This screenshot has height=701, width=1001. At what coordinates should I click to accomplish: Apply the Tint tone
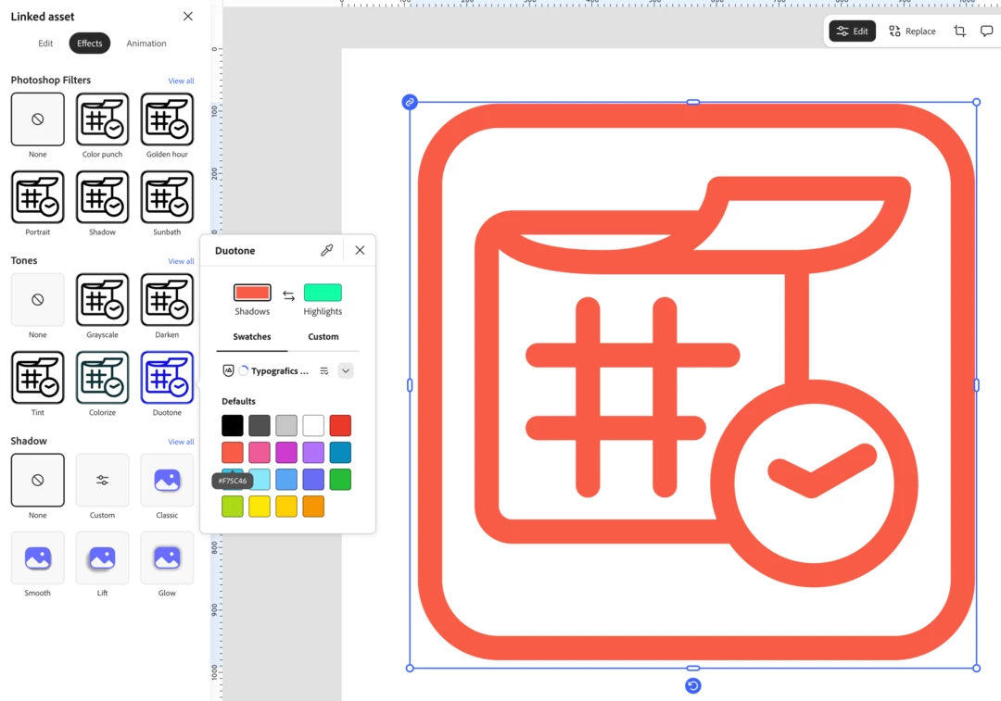(x=38, y=378)
